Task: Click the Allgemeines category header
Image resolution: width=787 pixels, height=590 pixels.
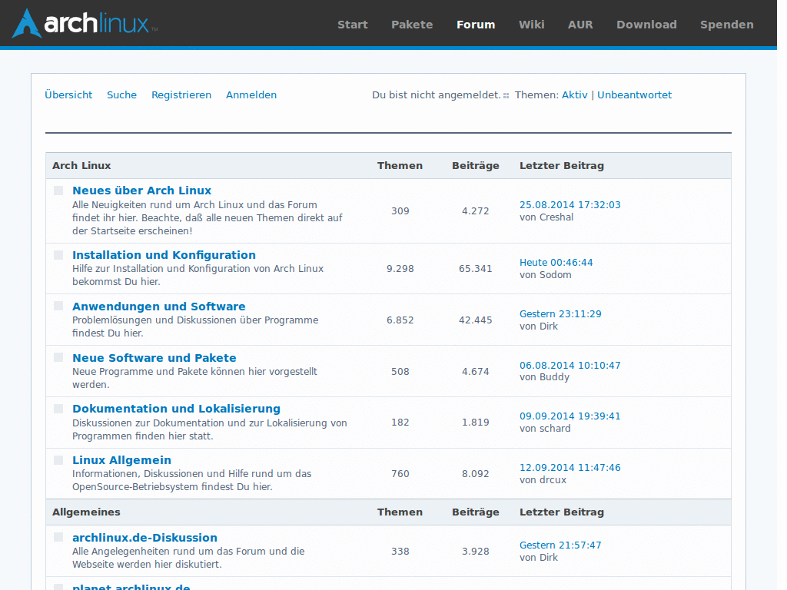Action: (86, 512)
